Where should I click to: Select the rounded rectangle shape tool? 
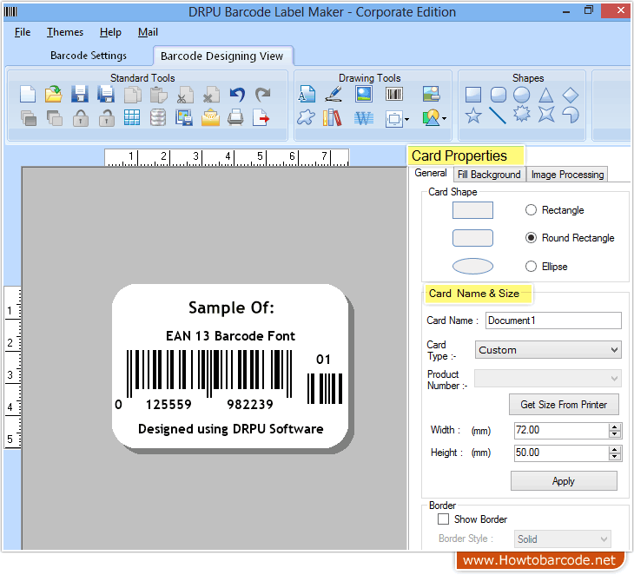[x=498, y=95]
